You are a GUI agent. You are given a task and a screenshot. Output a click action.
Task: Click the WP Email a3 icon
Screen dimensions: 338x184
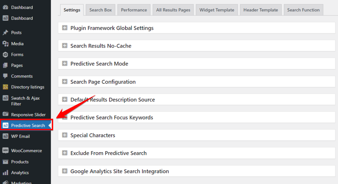[5, 136]
